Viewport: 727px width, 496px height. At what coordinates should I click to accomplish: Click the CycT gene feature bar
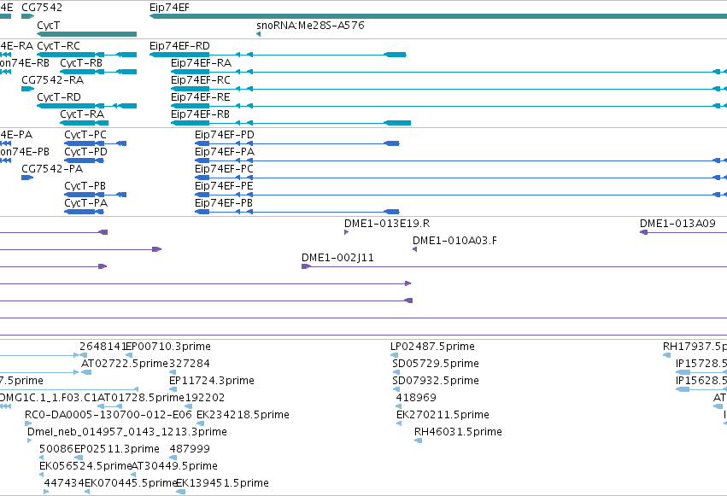point(86,34)
